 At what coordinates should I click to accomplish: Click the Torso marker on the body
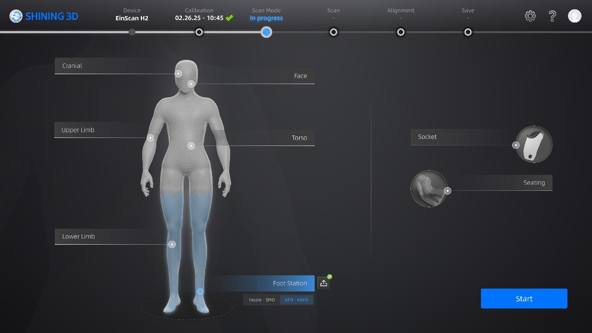(x=191, y=146)
